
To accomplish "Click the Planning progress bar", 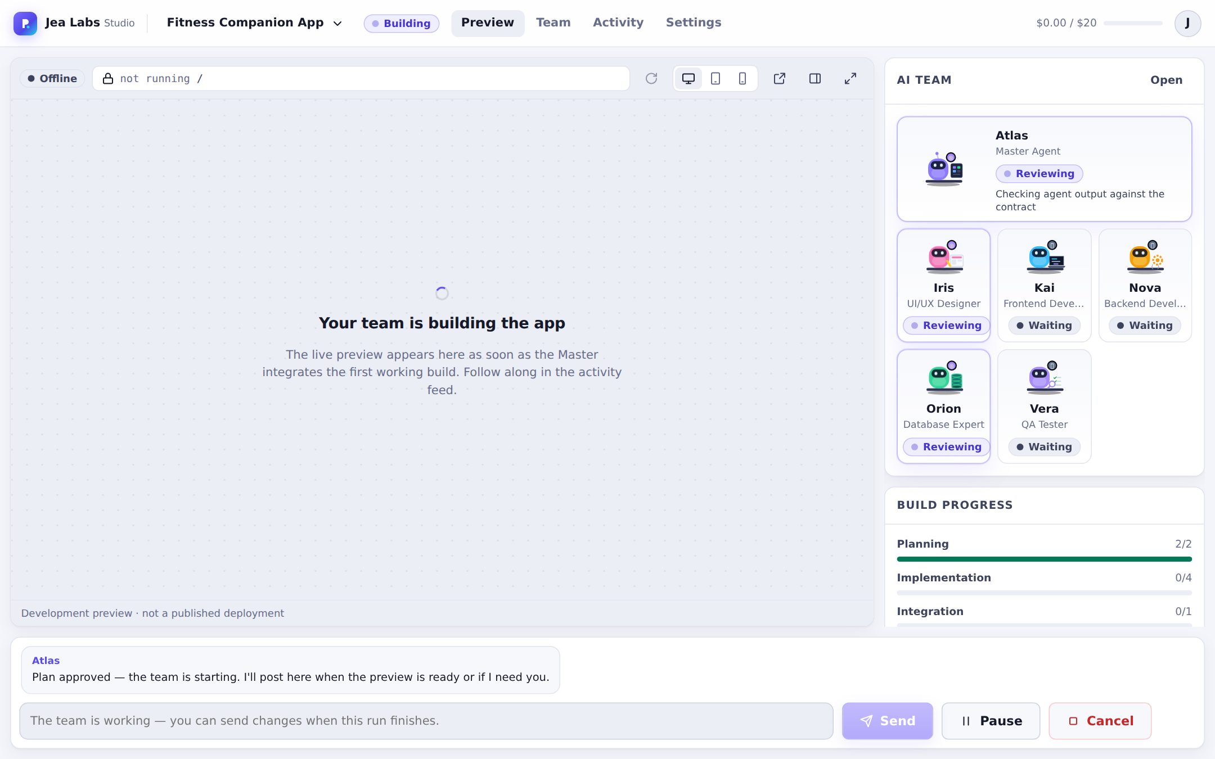I will pos(1045,559).
